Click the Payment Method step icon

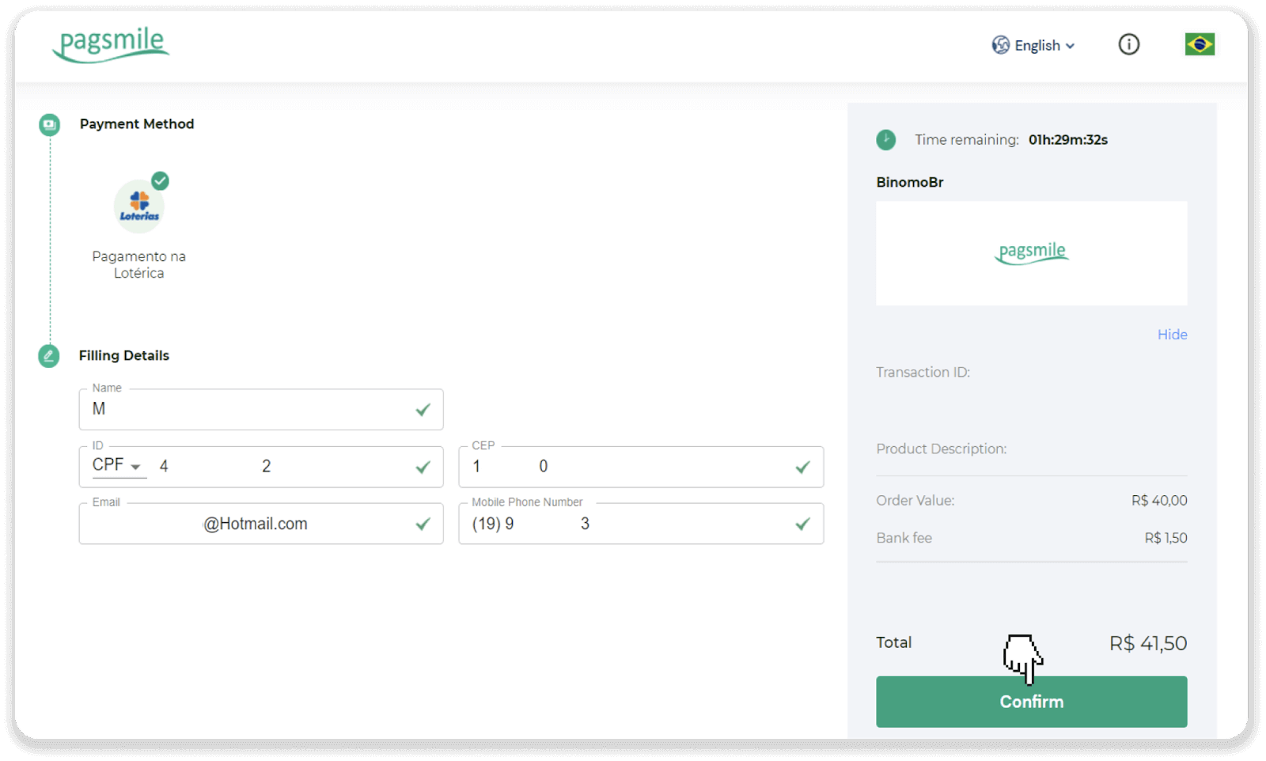pyautogui.click(x=48, y=124)
